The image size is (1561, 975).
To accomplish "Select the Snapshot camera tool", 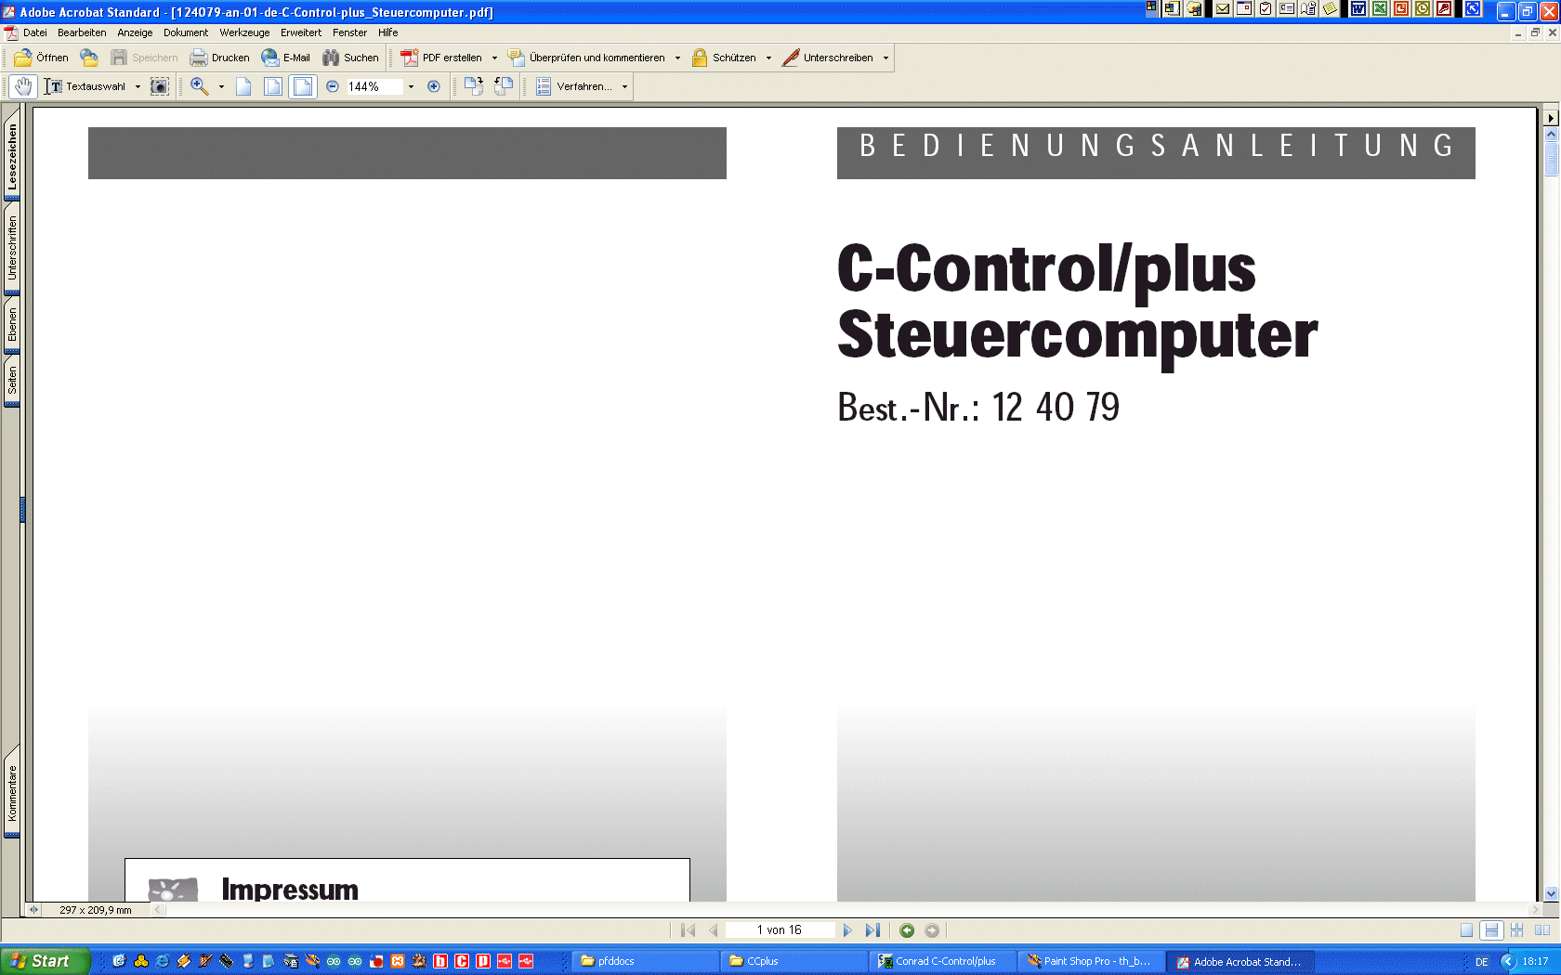I will (x=160, y=86).
